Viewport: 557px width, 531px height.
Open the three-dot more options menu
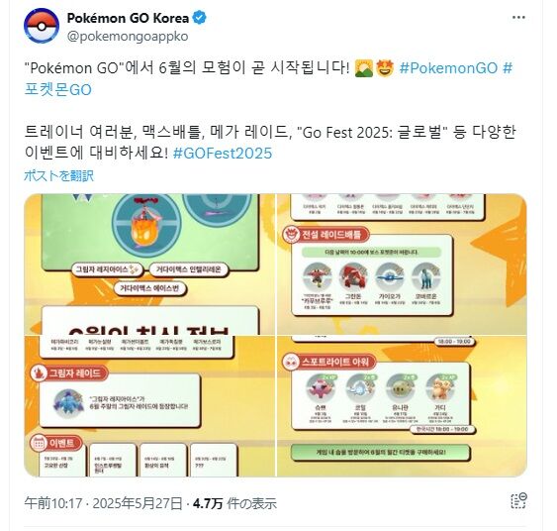point(518,18)
